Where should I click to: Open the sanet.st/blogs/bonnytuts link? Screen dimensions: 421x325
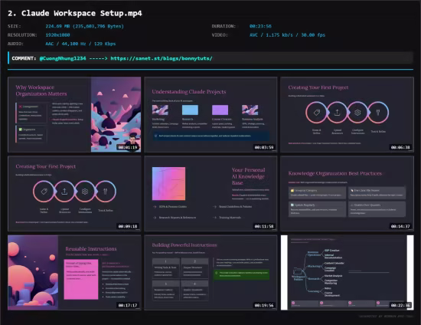click(x=162, y=58)
